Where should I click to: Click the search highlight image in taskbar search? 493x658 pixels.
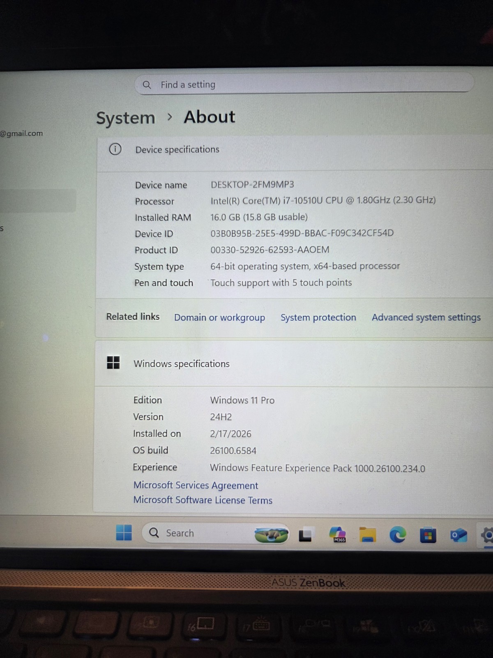(x=271, y=534)
